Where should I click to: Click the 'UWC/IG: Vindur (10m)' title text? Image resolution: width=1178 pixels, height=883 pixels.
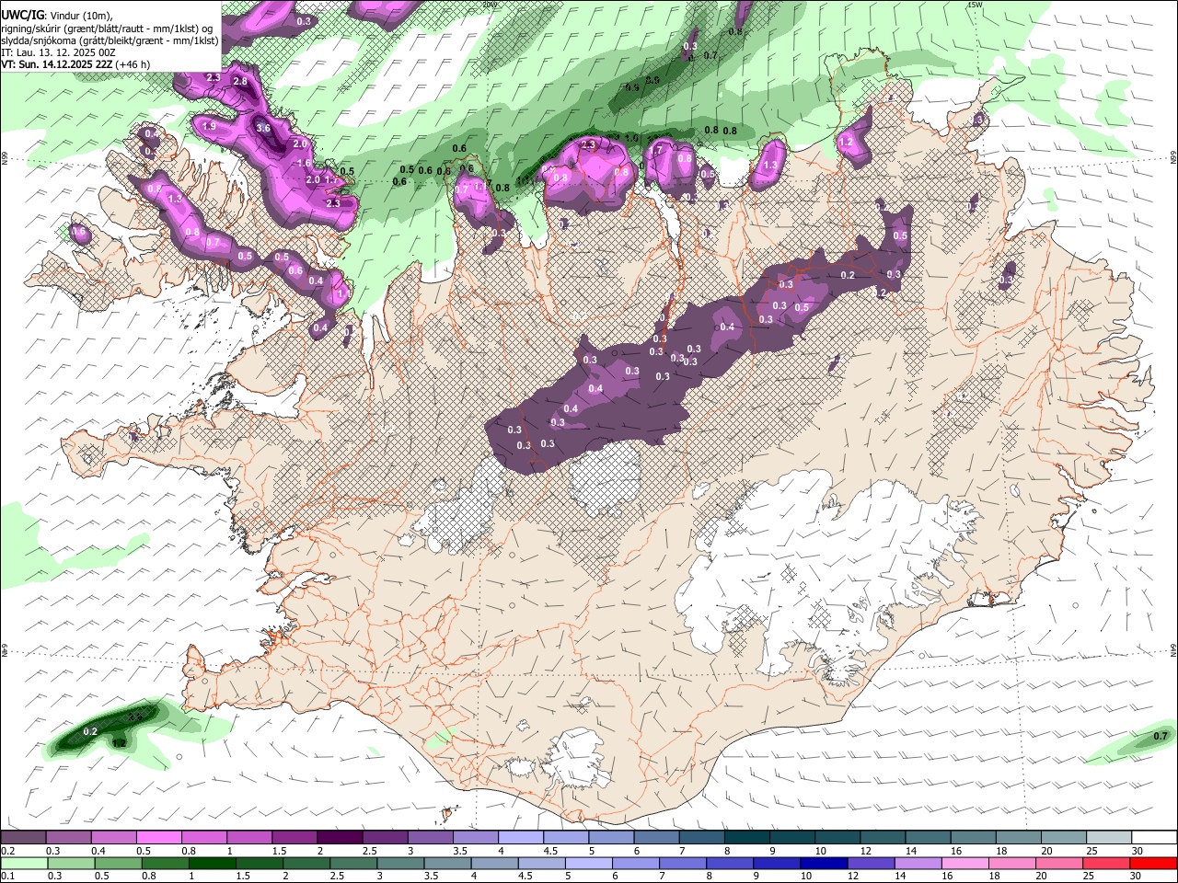[x=57, y=15]
